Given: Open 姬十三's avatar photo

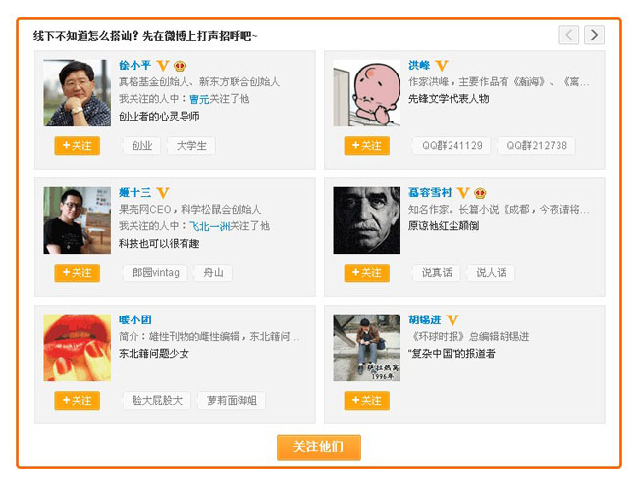Looking at the screenshot, I should pos(77,220).
